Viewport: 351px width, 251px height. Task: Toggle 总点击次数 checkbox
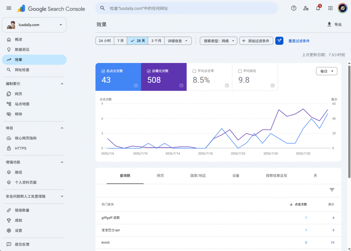point(103,71)
